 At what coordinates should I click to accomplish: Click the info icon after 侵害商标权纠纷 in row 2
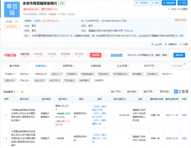click(78, 140)
